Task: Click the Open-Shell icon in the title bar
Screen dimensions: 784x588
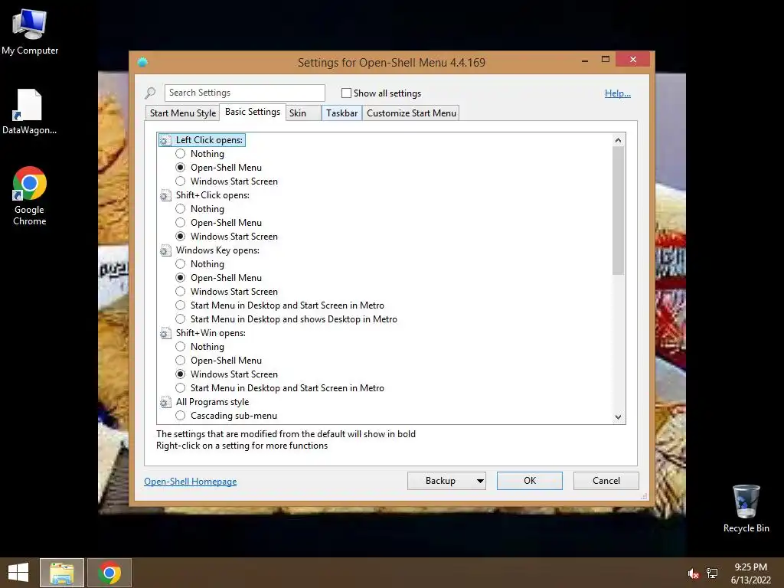Action: (x=142, y=62)
